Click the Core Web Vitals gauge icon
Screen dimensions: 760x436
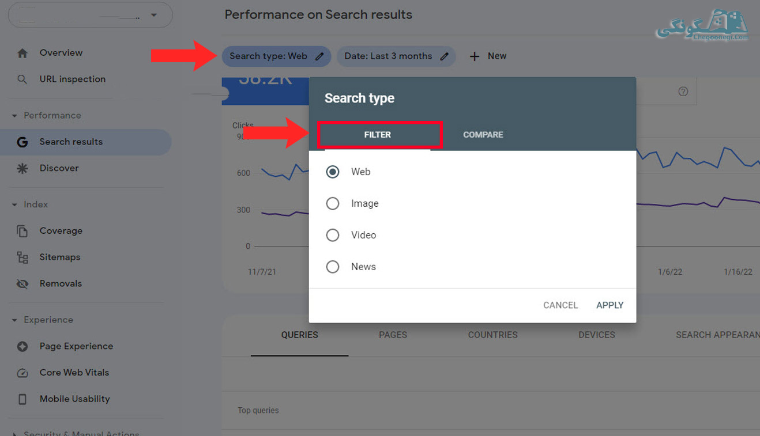(x=22, y=373)
